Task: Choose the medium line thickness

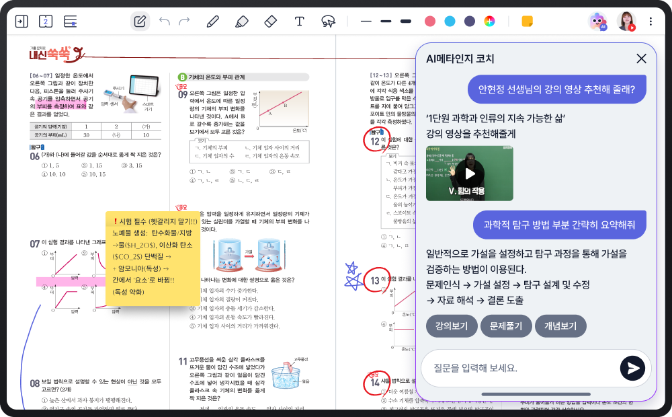Action: [386, 21]
